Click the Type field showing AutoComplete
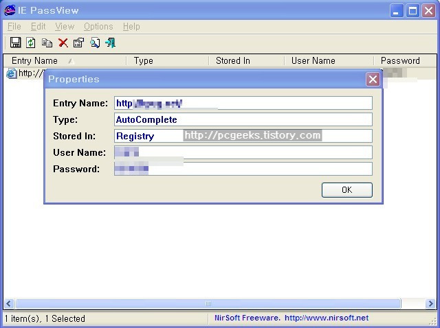The height and width of the screenshot is (328, 440). tap(243, 119)
